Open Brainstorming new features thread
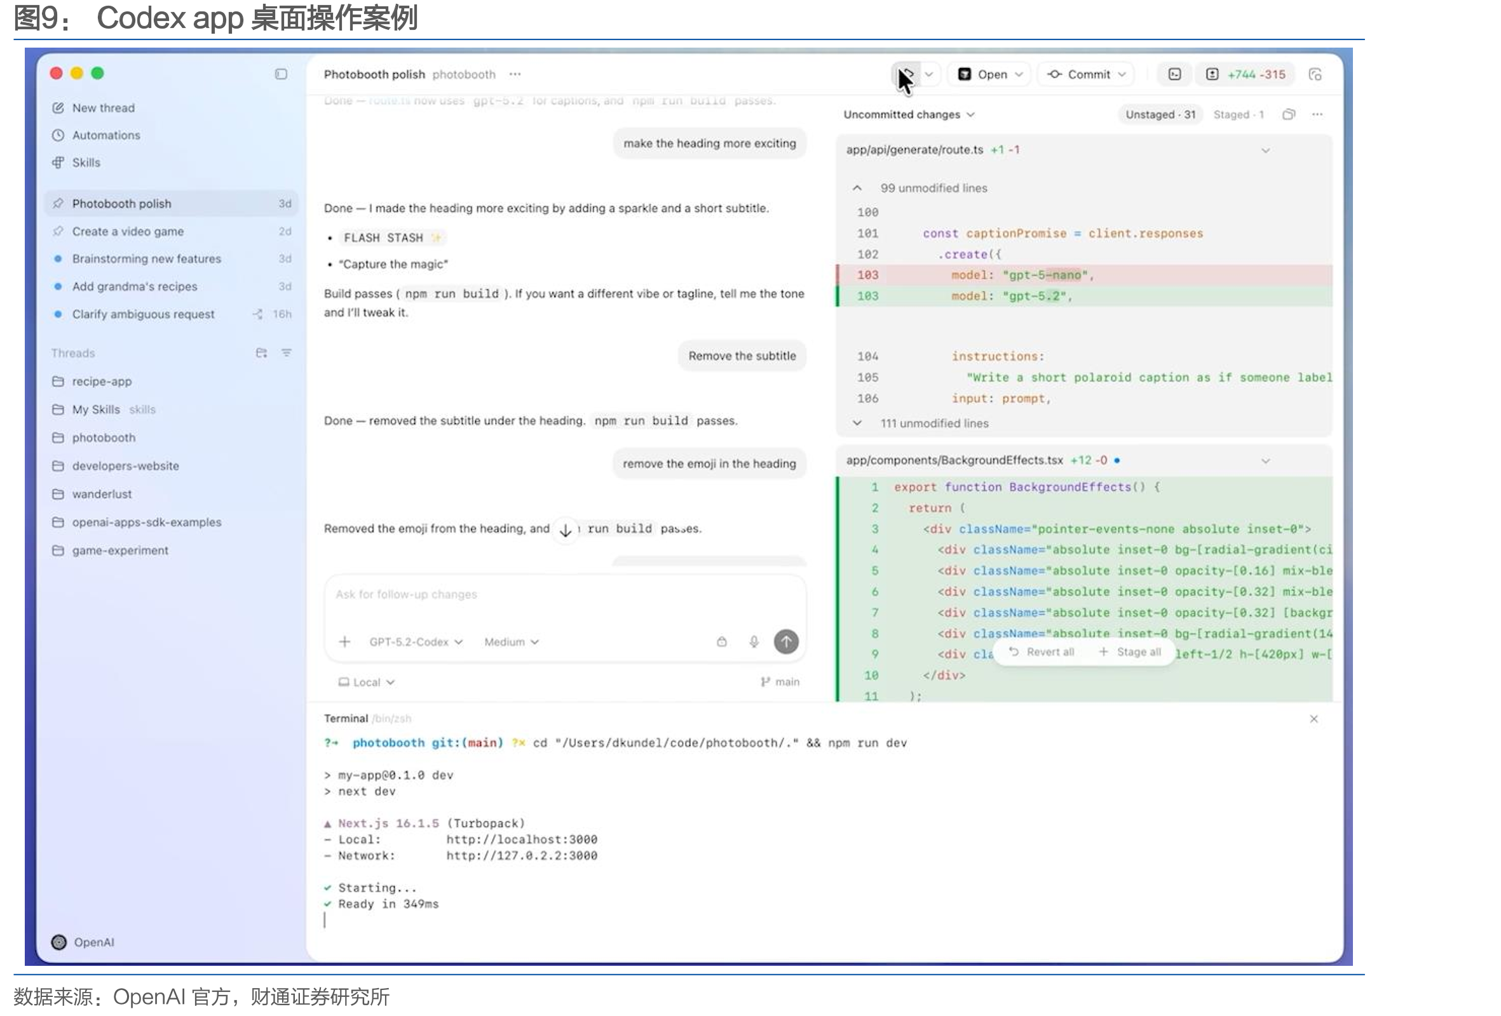 click(171, 258)
